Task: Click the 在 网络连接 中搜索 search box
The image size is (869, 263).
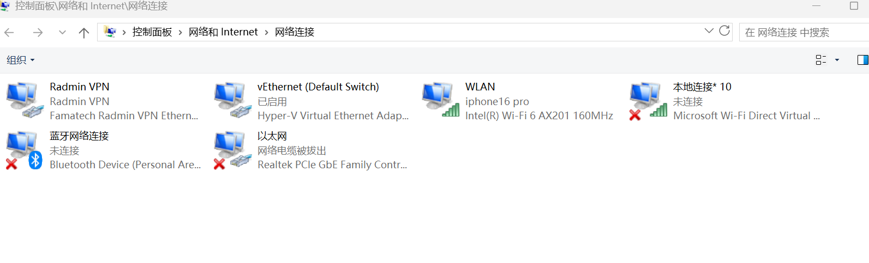Action: [802, 32]
